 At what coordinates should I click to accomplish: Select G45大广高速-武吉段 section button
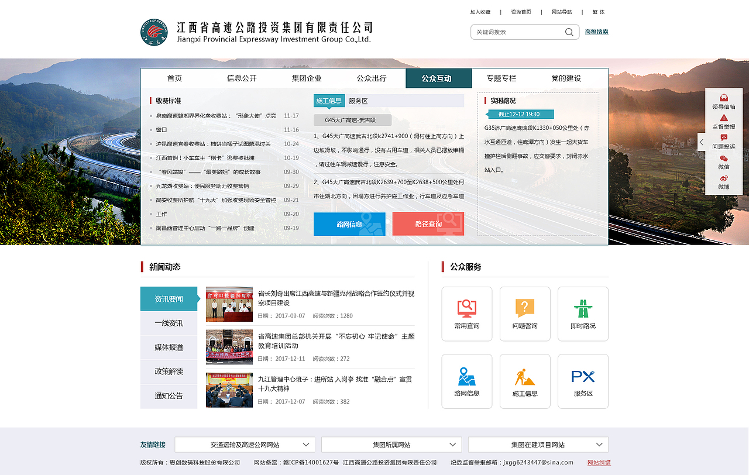352,120
